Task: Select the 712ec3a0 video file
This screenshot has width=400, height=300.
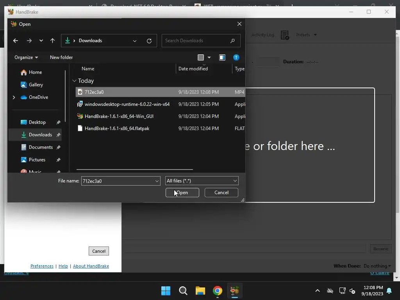Action: coord(160,92)
